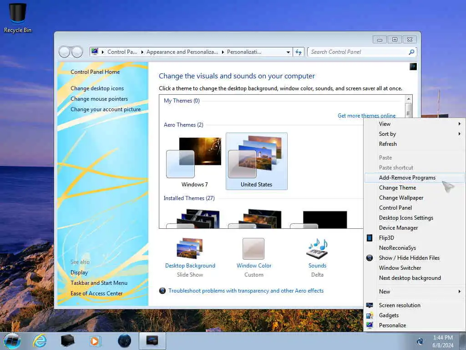466x350 pixels.
Task: Open the address bar history dropdown
Action: tap(288, 52)
